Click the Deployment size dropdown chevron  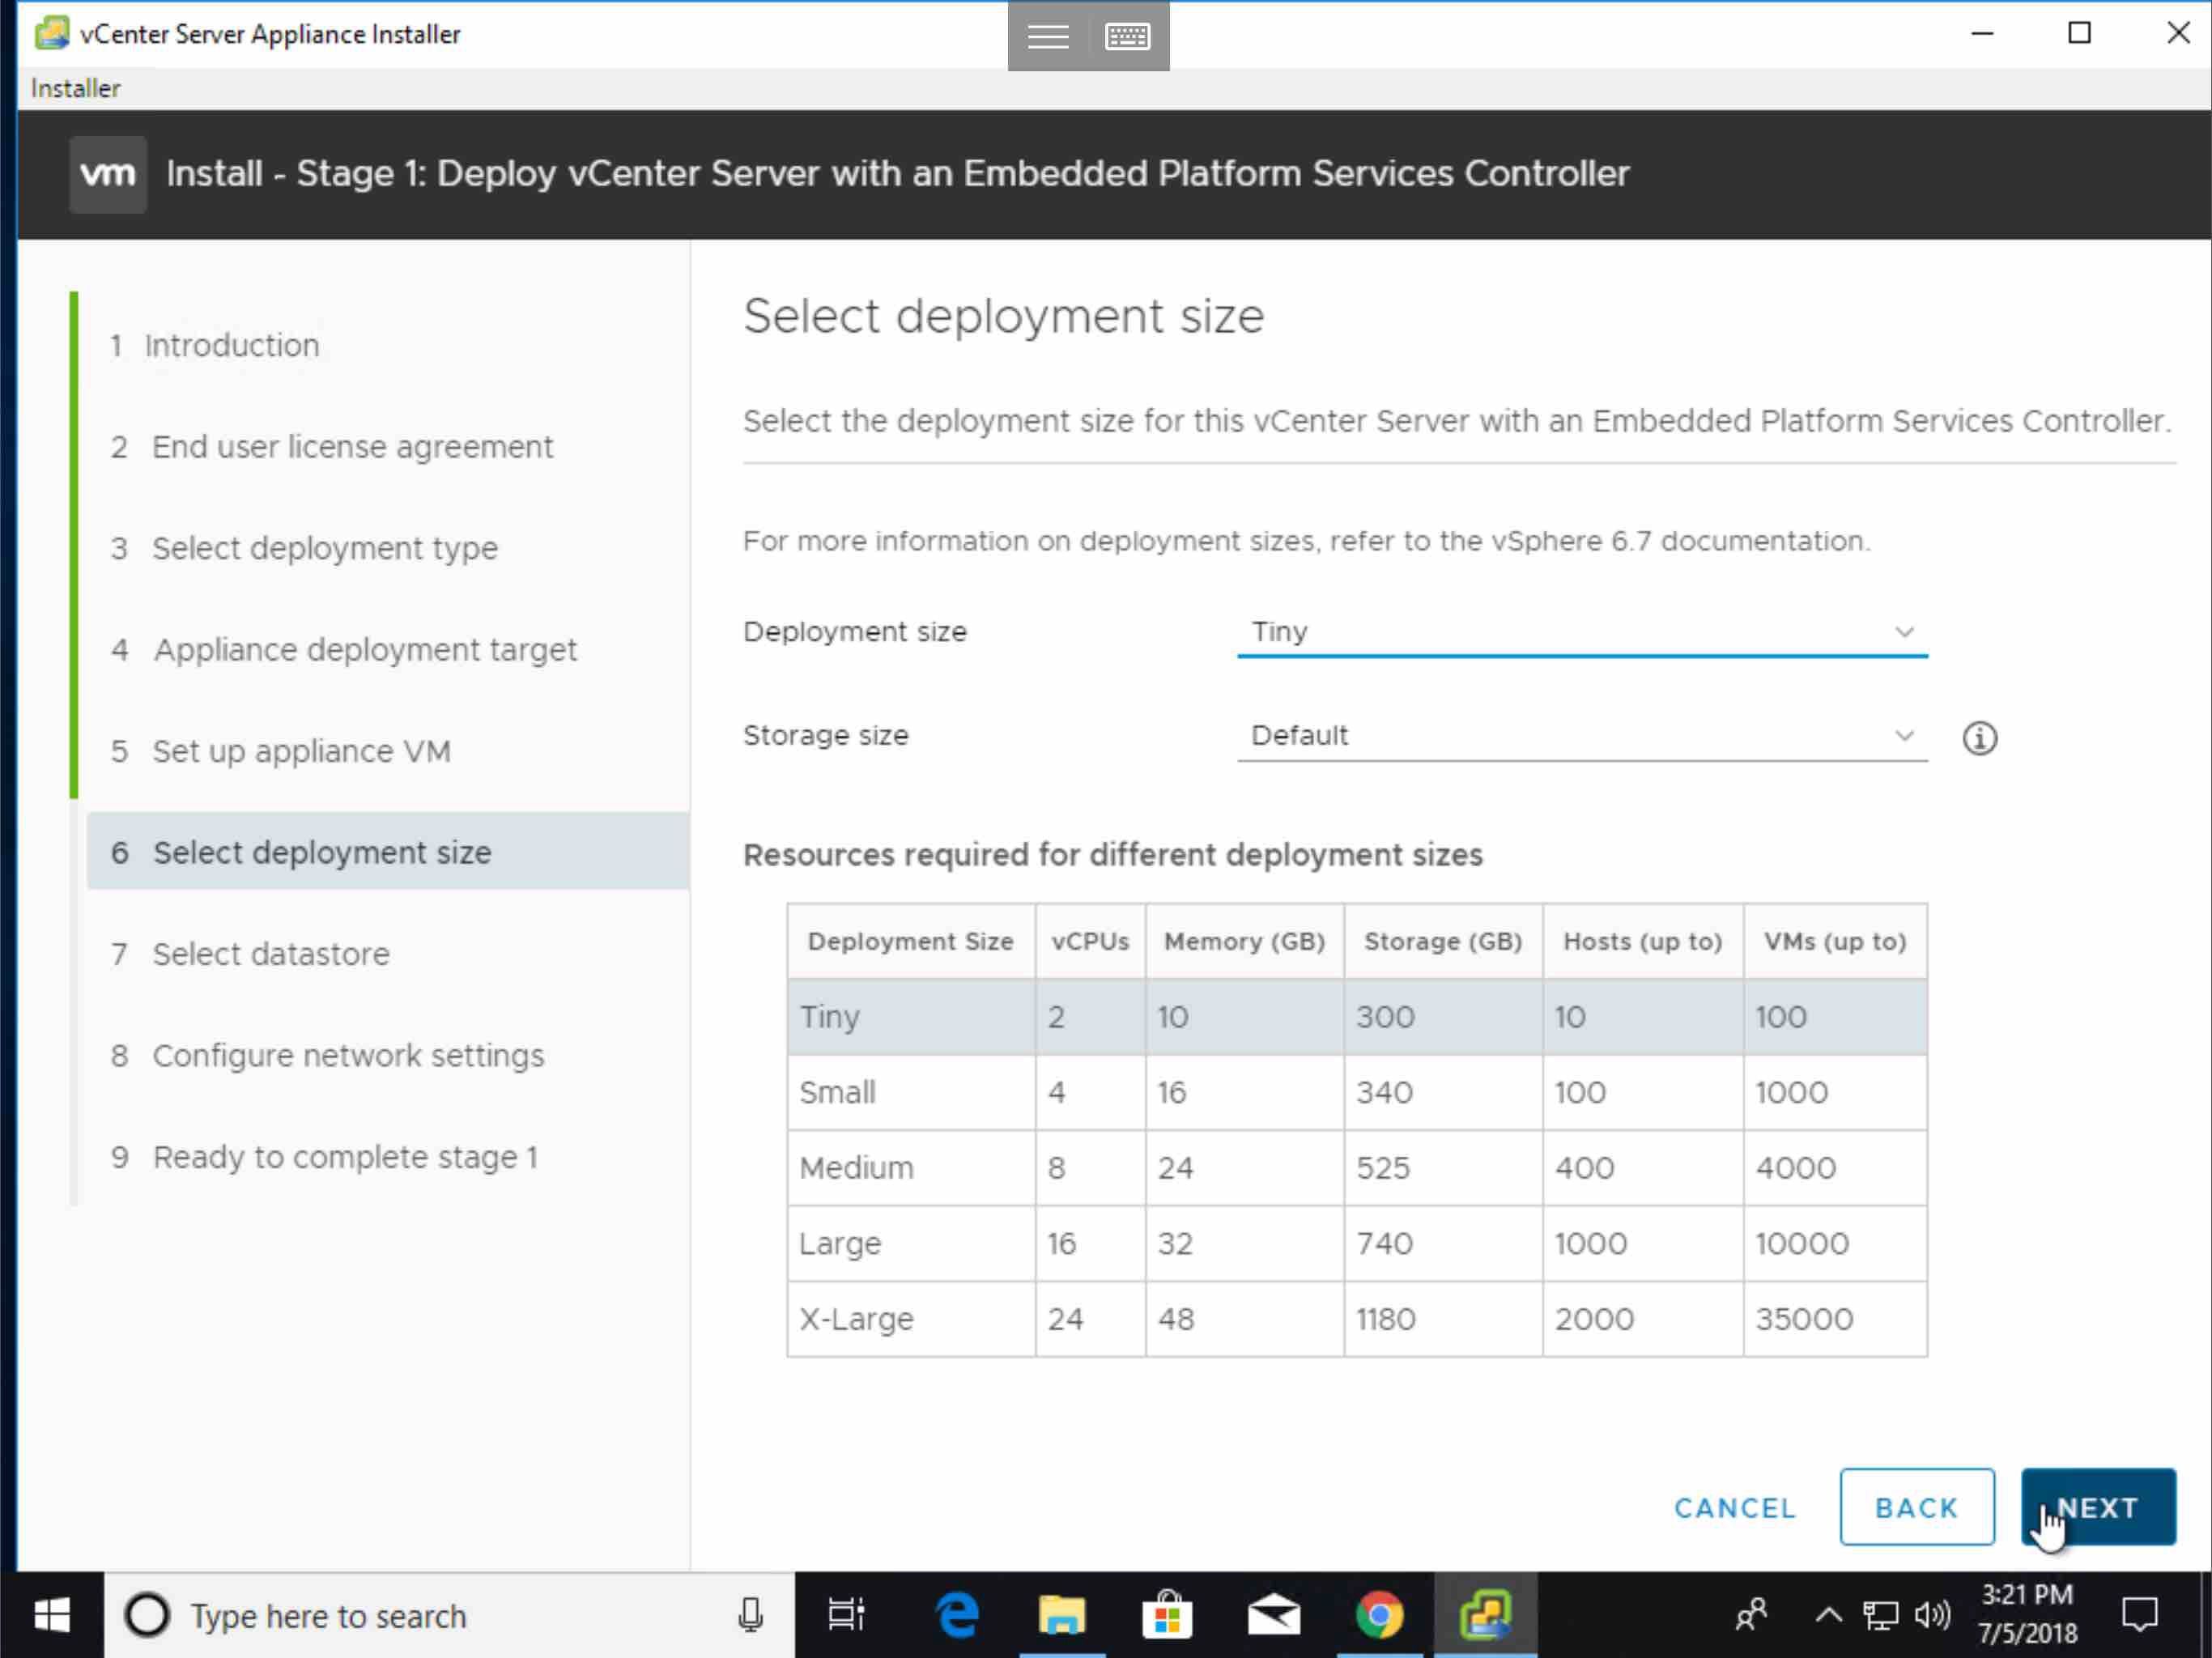[1904, 632]
